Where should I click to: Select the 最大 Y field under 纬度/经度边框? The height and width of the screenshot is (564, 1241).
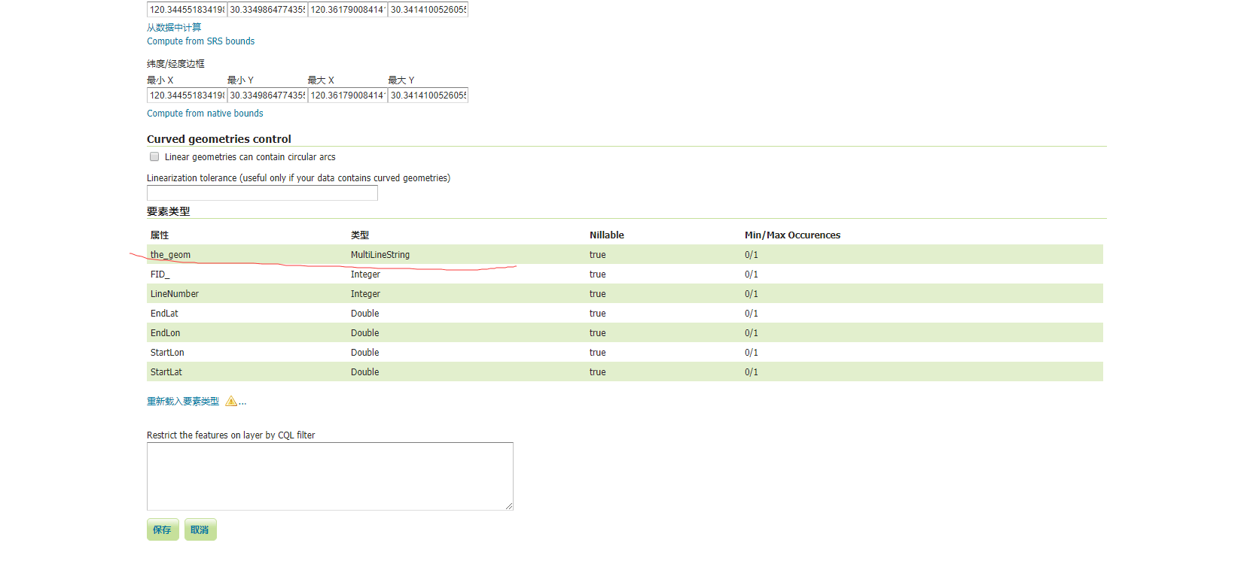coord(428,96)
